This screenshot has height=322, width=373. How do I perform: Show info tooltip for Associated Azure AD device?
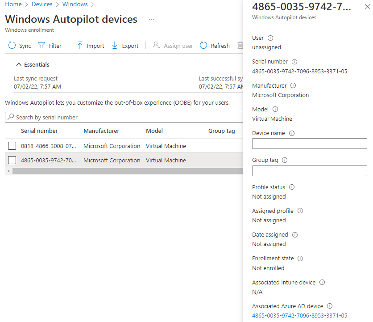pos(330,306)
